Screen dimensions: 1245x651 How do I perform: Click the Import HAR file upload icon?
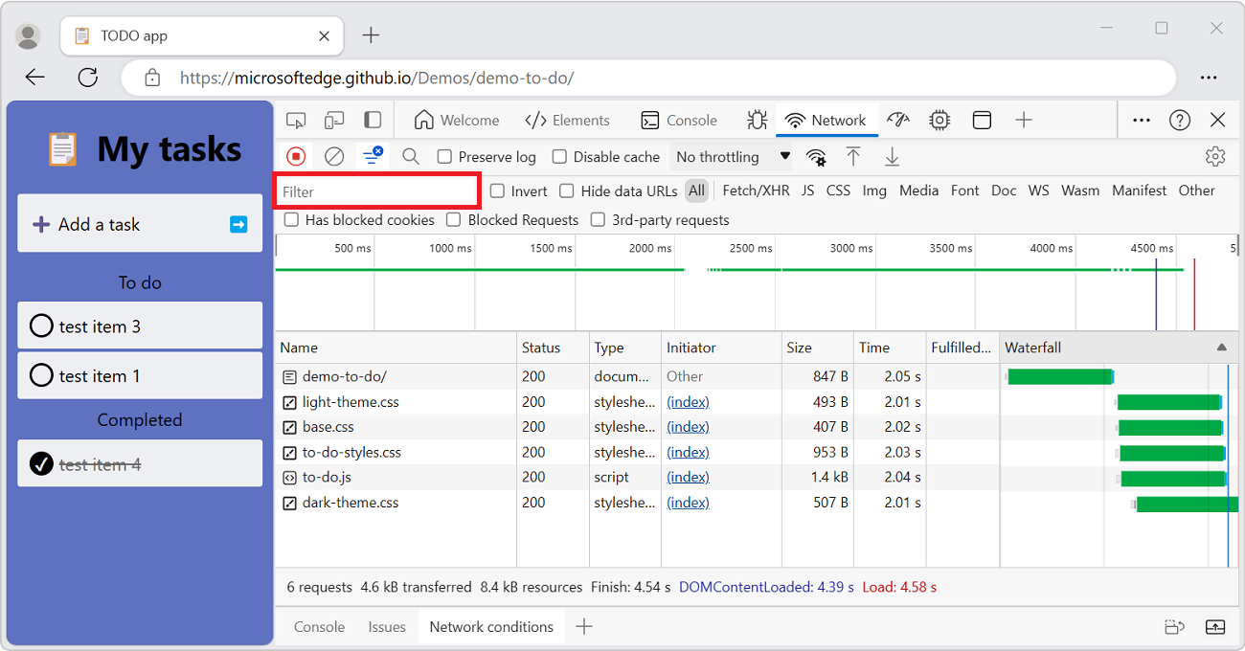click(x=853, y=156)
